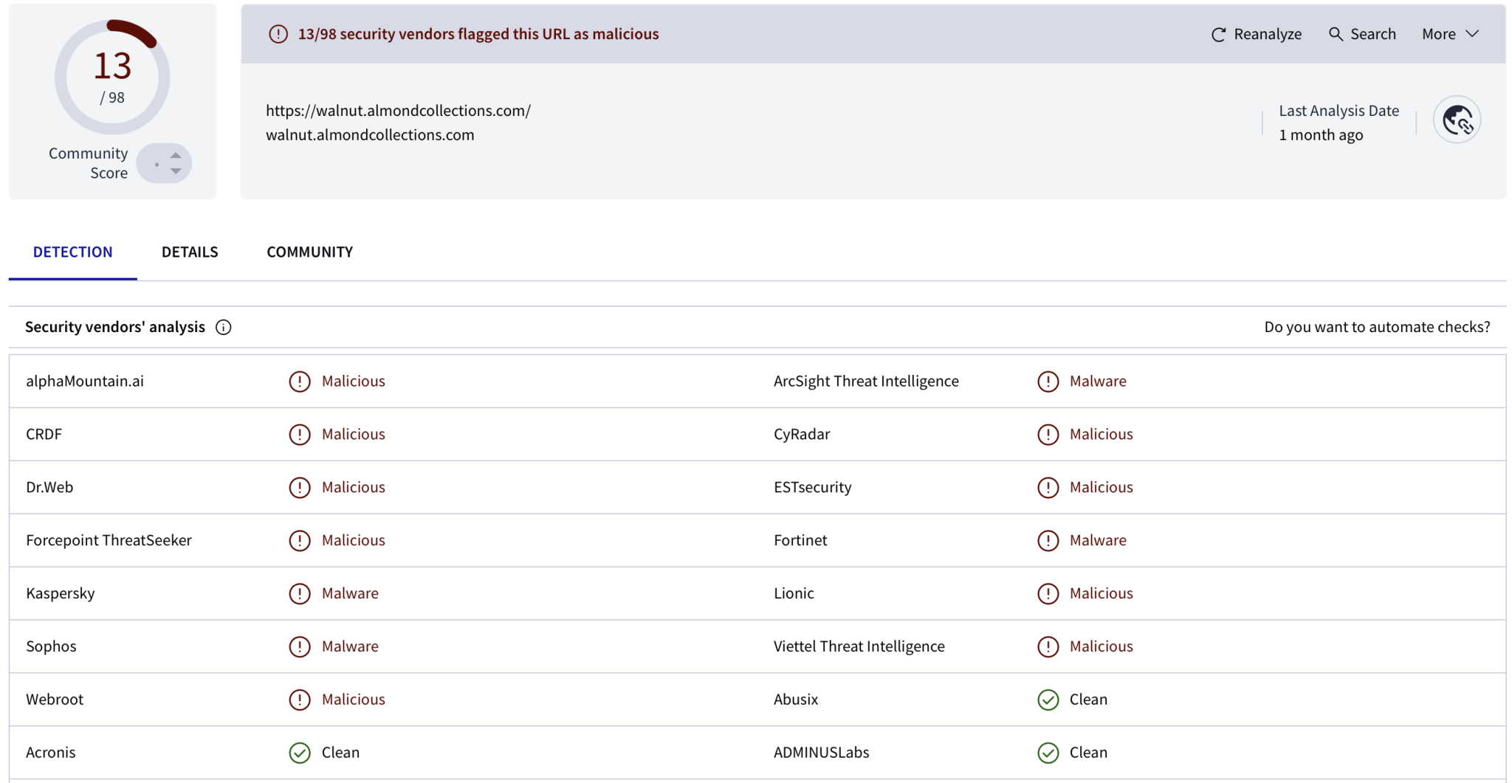Click Abusix's green Clean checkmark icon

click(1048, 700)
